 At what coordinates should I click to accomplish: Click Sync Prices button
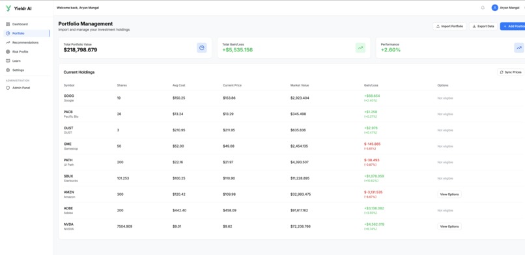[511, 72]
